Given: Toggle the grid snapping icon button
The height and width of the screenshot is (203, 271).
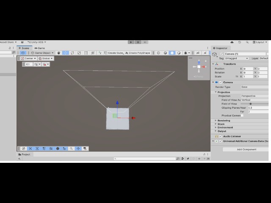Looking at the screenshot, I should click(36, 64).
